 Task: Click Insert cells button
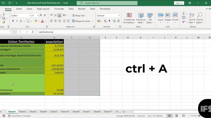[x=161, y=18]
